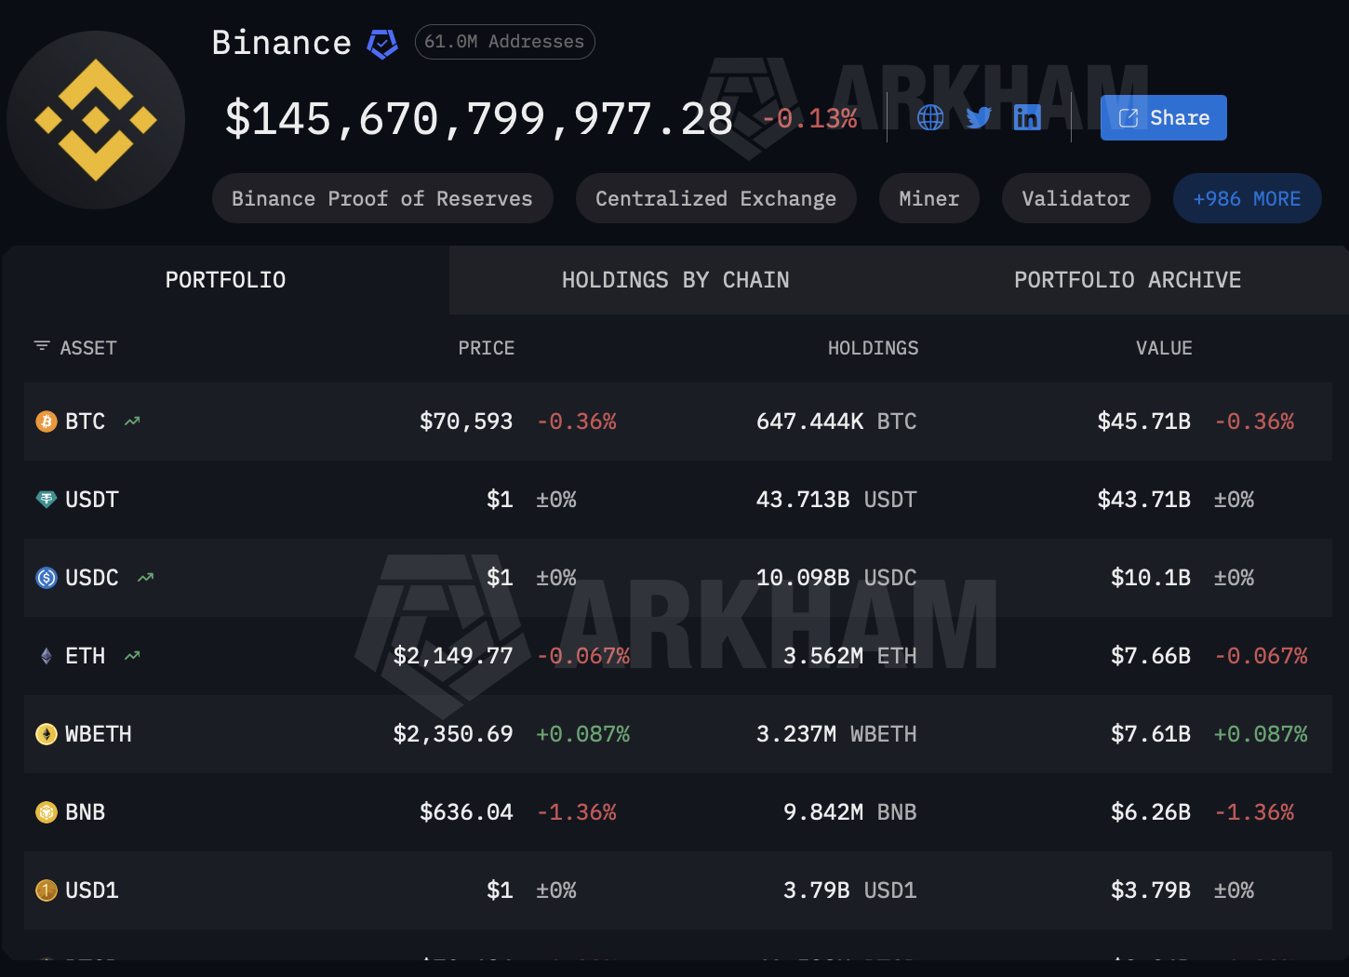Open the ASSET column filter
This screenshot has width=1349, height=977.
click(41, 345)
